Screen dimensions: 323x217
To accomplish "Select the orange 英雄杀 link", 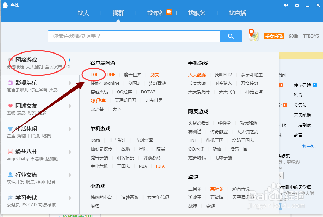I will [217, 189].
